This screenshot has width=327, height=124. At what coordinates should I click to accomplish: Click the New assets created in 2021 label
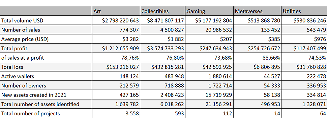click(34, 95)
